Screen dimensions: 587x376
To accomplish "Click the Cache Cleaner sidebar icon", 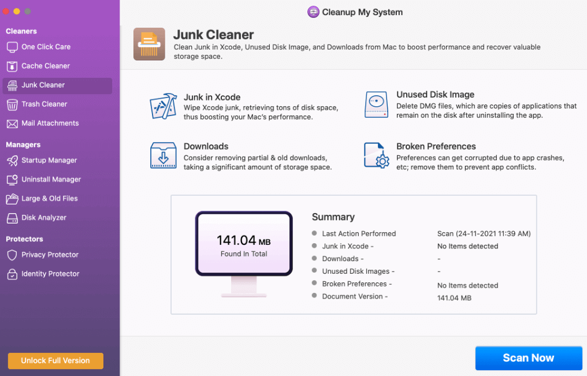I will coord(12,66).
